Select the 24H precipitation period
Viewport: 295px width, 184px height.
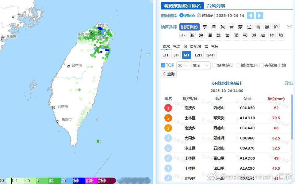point(211,55)
